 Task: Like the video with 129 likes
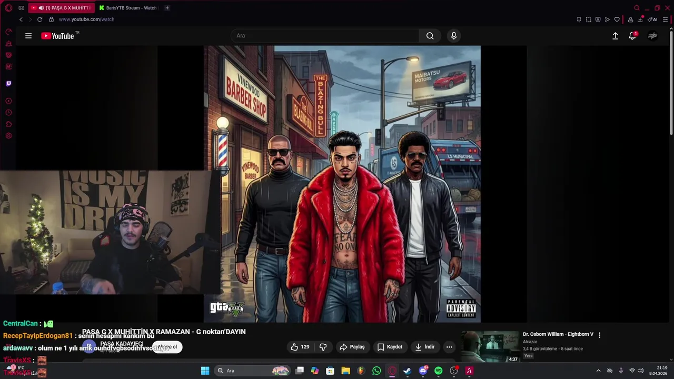point(300,347)
